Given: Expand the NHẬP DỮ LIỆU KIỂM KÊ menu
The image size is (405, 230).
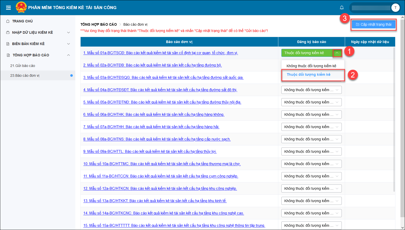Looking at the screenshot, I should [38, 32].
